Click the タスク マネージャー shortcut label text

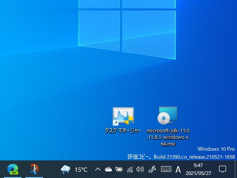123,131
